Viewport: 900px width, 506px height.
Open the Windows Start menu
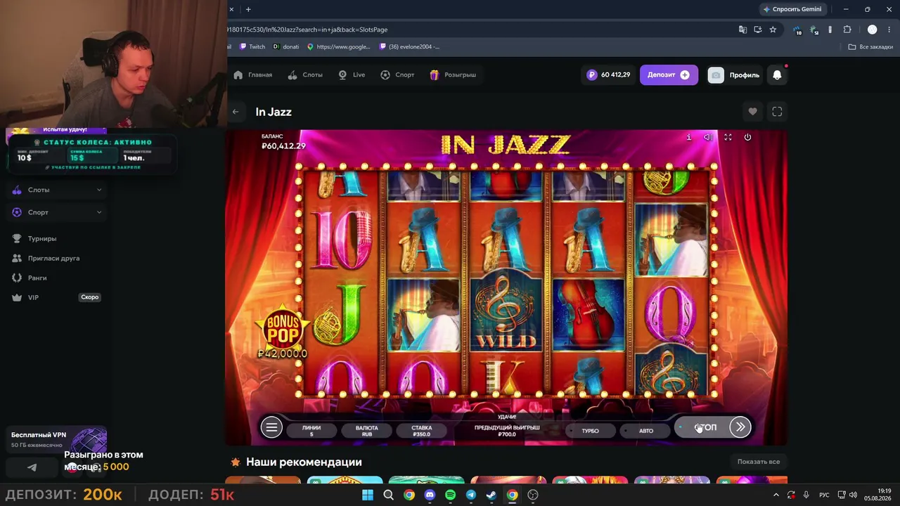(368, 495)
